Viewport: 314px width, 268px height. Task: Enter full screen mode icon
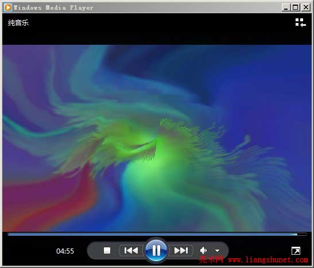pyautogui.click(x=296, y=251)
